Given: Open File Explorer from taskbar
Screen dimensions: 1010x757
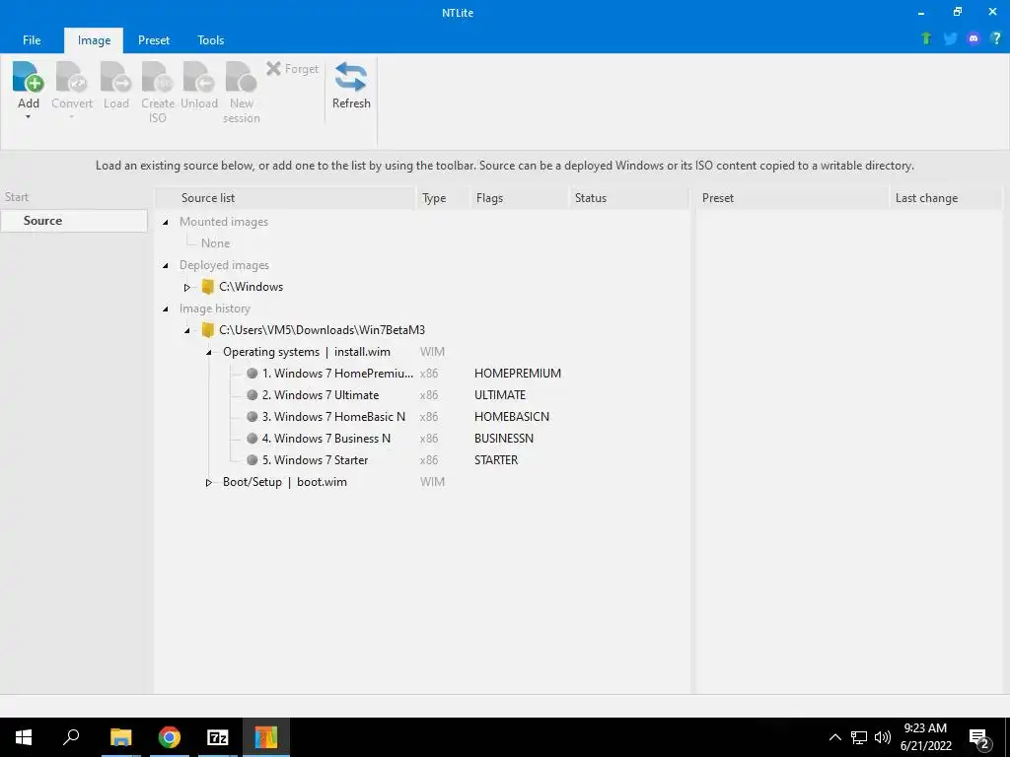Looking at the screenshot, I should (120, 737).
